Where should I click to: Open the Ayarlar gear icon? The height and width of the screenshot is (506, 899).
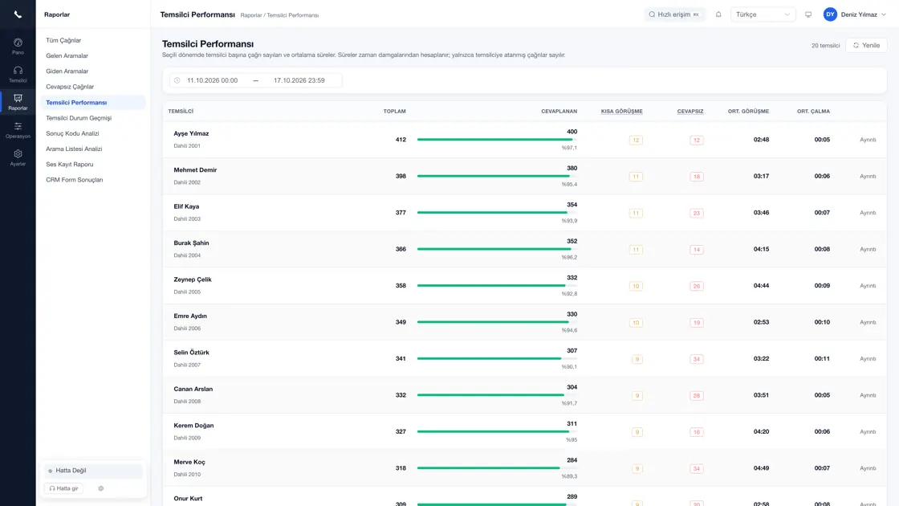(x=18, y=157)
